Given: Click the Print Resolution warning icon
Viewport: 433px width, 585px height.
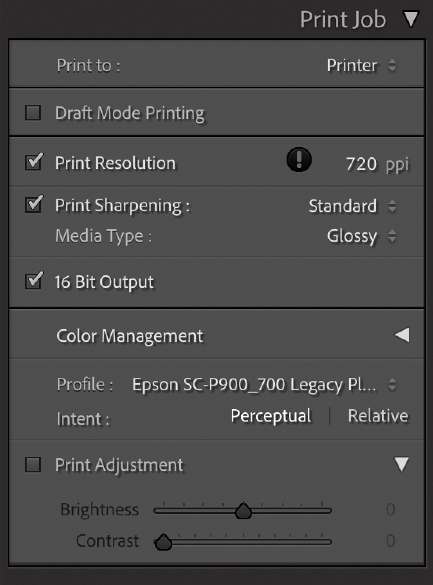Looking at the screenshot, I should tap(299, 160).
